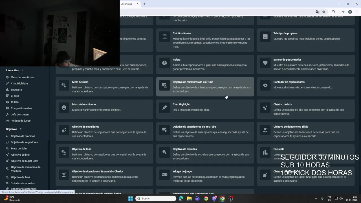
Task: Open Widget de juego sidebar link
Action: click(x=18, y=121)
